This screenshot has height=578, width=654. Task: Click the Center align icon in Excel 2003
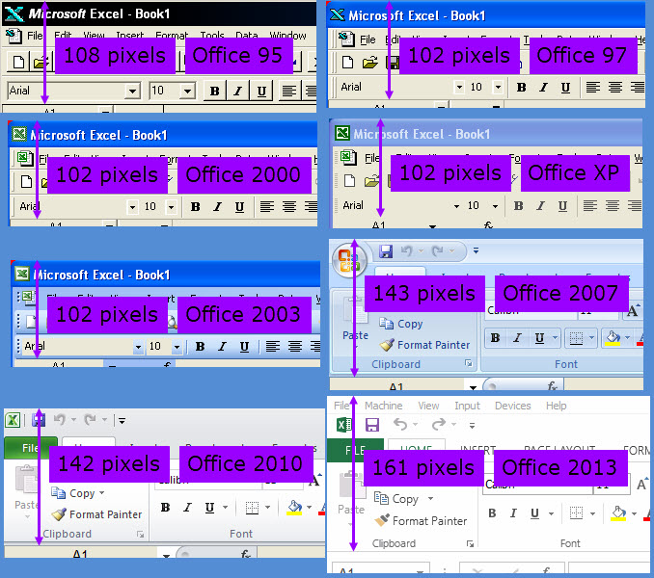[x=294, y=346]
